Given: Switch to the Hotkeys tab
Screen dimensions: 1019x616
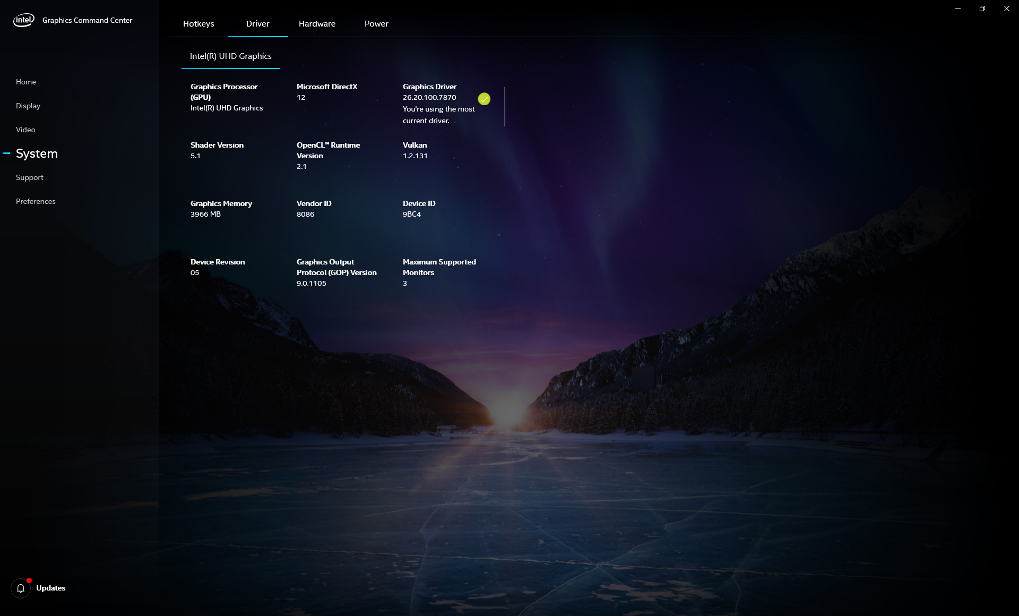Looking at the screenshot, I should (198, 24).
